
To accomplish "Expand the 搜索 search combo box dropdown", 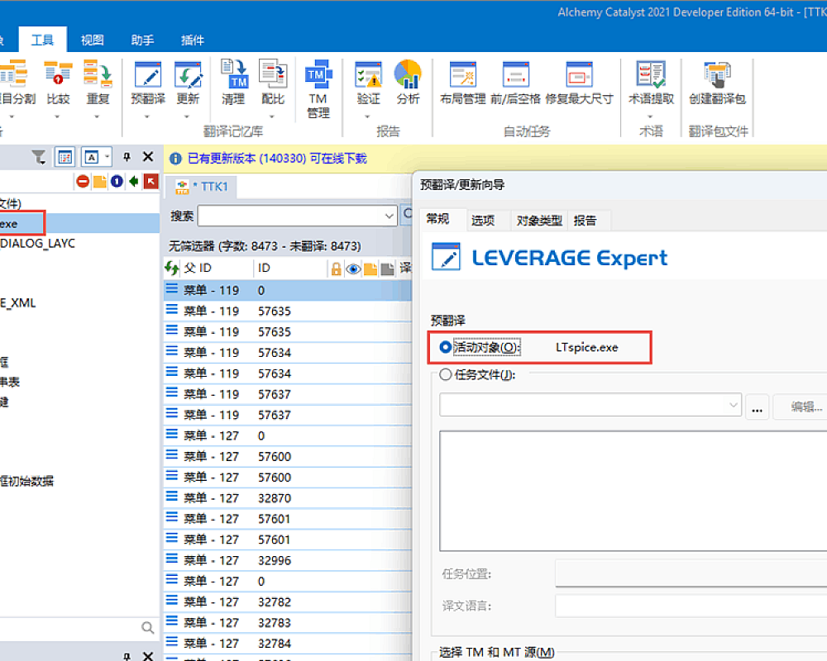I will (x=390, y=216).
